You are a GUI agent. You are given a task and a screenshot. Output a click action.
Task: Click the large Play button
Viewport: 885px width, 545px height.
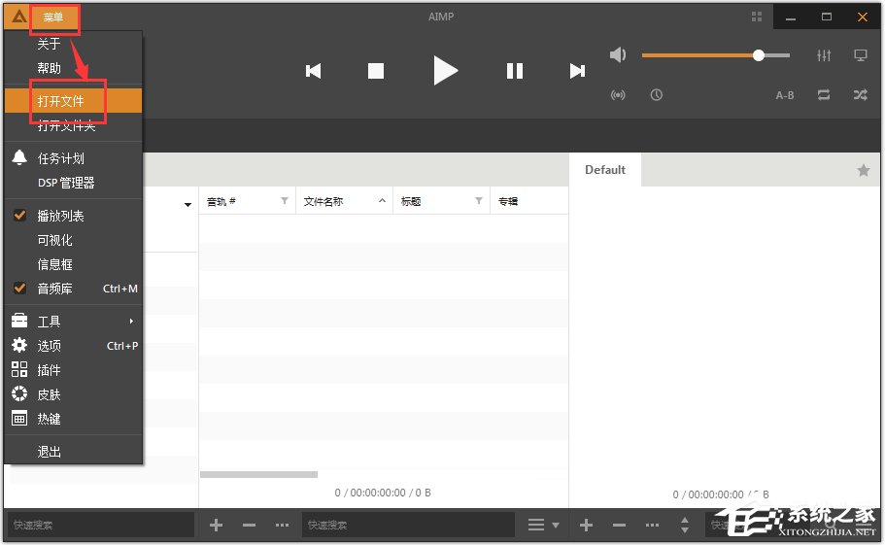tap(445, 70)
